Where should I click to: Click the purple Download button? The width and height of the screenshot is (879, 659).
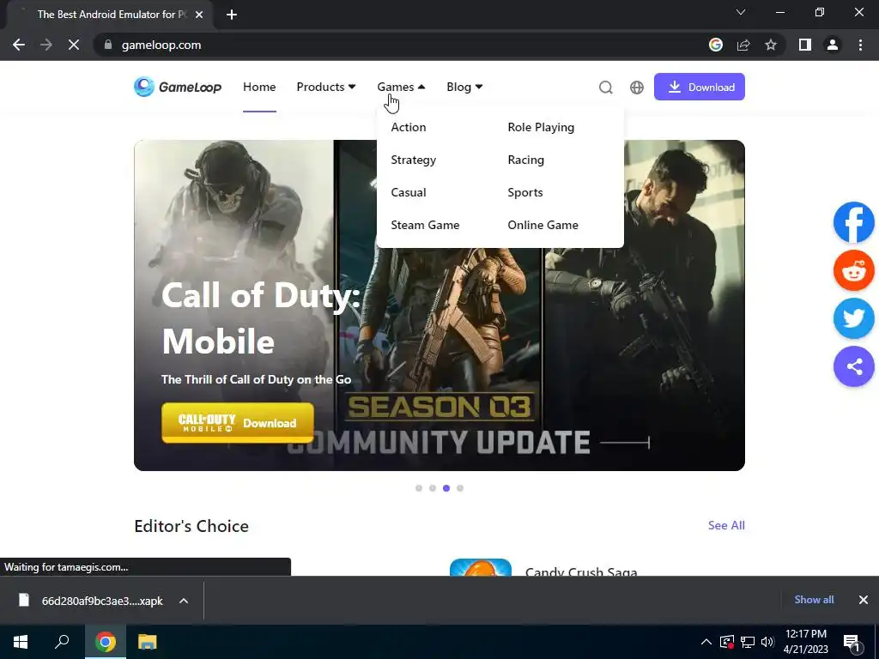[699, 87]
